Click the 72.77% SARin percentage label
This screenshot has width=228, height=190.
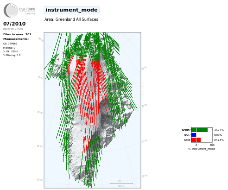point(219,130)
